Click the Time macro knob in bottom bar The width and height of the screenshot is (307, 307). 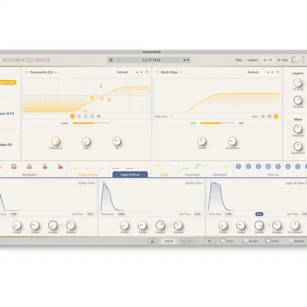point(268,241)
